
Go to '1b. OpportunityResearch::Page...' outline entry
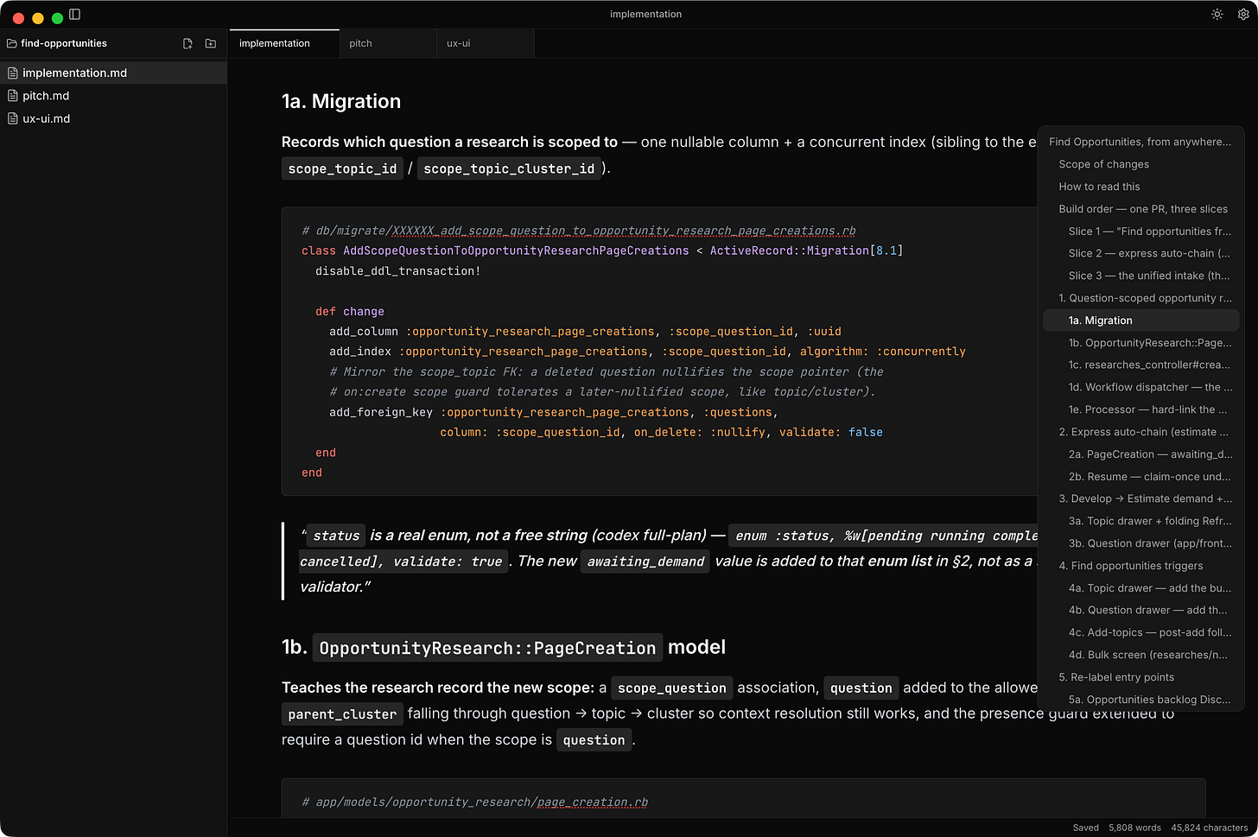click(1140, 343)
